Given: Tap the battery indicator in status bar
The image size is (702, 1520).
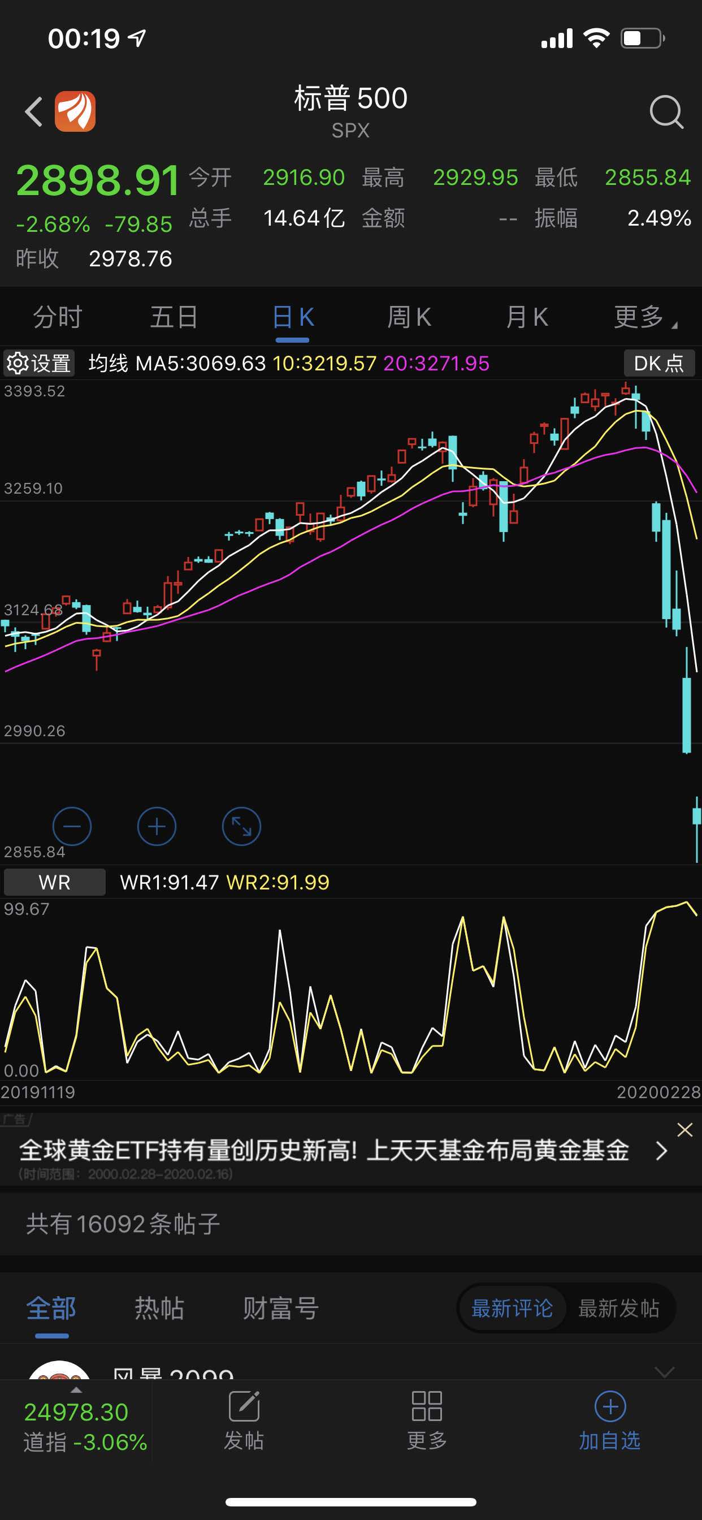Looking at the screenshot, I should pos(643,39).
